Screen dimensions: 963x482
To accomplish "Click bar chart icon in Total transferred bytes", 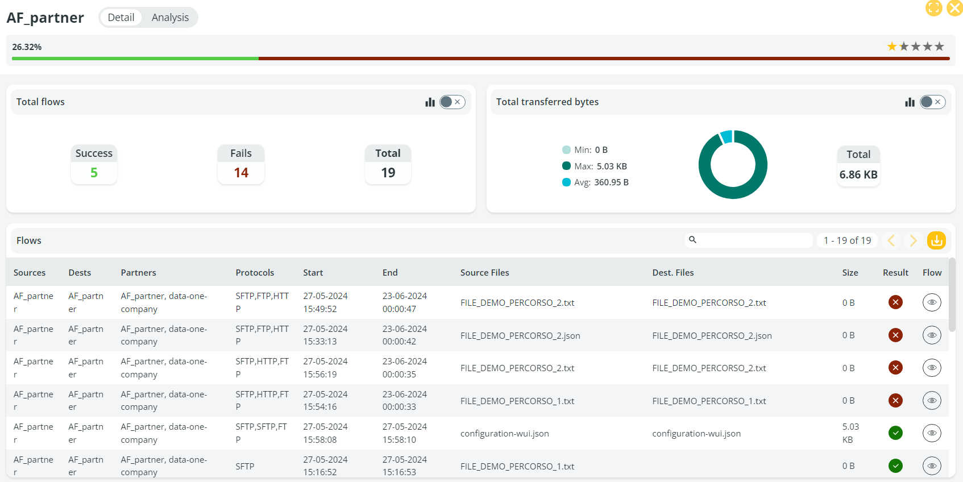I will point(910,102).
